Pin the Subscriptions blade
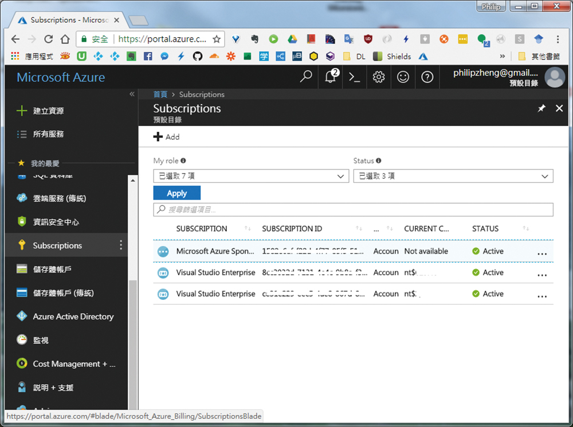The height and width of the screenshot is (427, 573). click(x=541, y=108)
